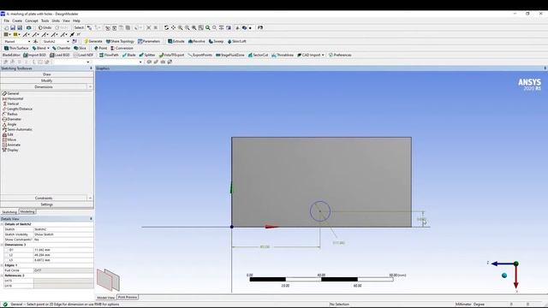Screen dimensions: 548x308
Task: Expand the Constraints toolbox section
Action: 44,198
